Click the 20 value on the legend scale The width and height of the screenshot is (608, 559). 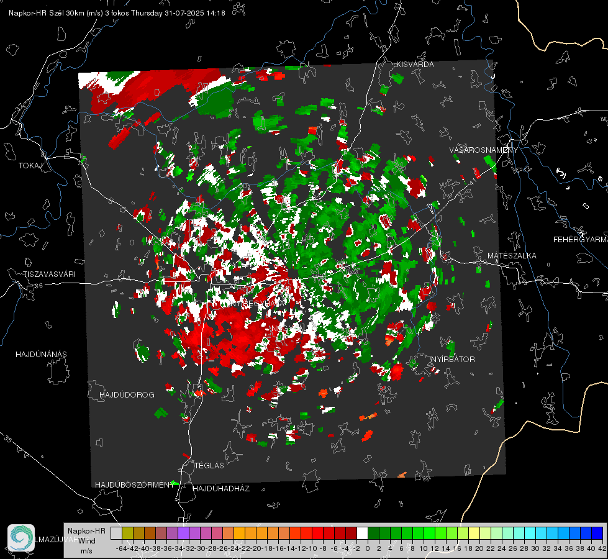coord(479,549)
